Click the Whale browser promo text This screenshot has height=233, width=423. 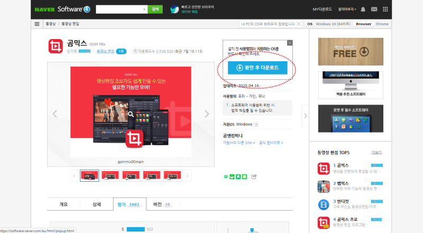click(197, 10)
